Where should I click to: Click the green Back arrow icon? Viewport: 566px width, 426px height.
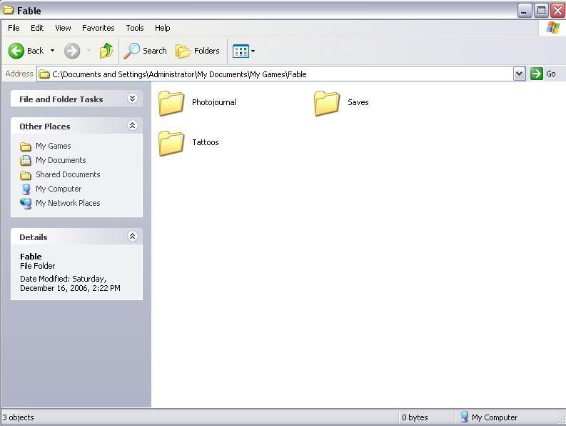coord(16,51)
